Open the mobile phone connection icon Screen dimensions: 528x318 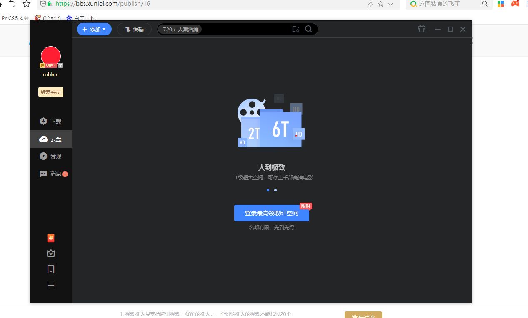(x=50, y=269)
